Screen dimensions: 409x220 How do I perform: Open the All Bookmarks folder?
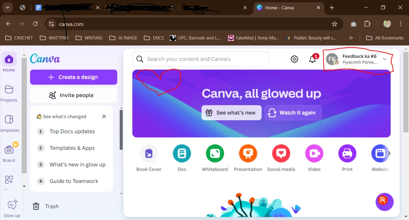click(385, 38)
